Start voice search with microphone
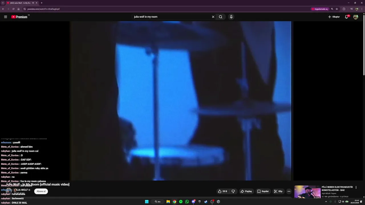The width and height of the screenshot is (365, 205). pos(231,17)
